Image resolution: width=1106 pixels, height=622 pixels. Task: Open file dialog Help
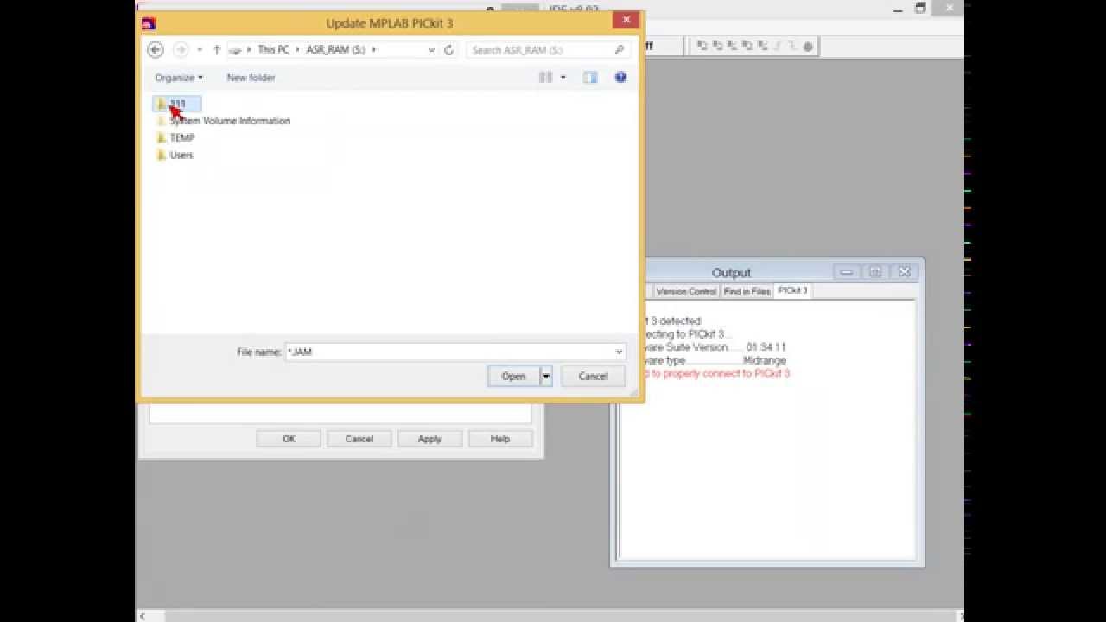pos(620,77)
